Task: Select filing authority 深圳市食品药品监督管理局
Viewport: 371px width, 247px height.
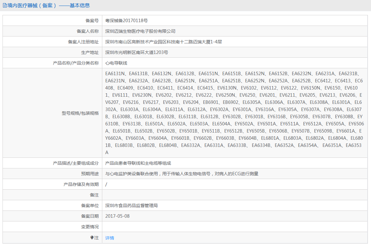Action: [x=131, y=206]
